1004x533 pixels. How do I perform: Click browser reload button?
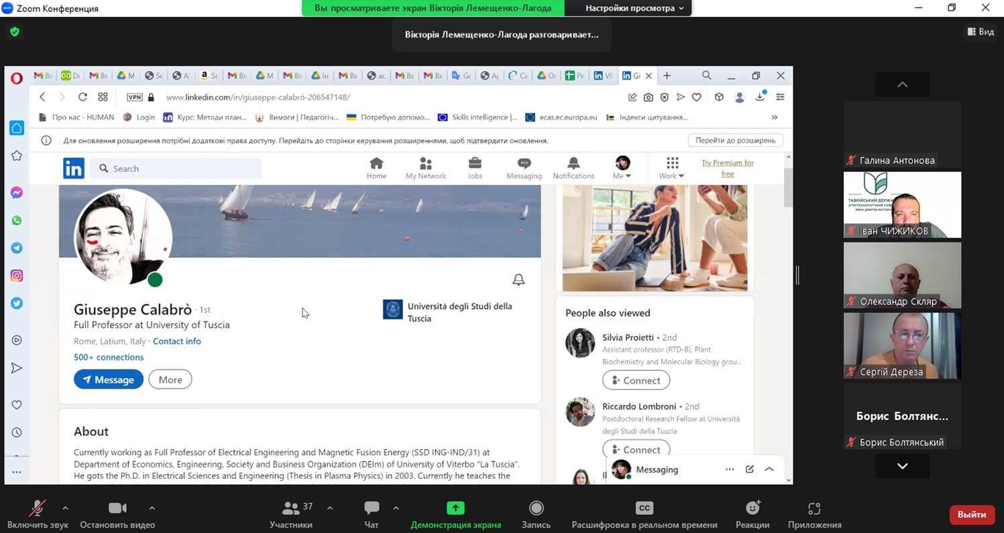point(82,97)
